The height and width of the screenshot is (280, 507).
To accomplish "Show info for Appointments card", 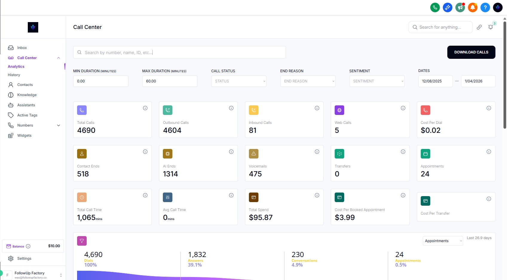I will pos(489,152).
